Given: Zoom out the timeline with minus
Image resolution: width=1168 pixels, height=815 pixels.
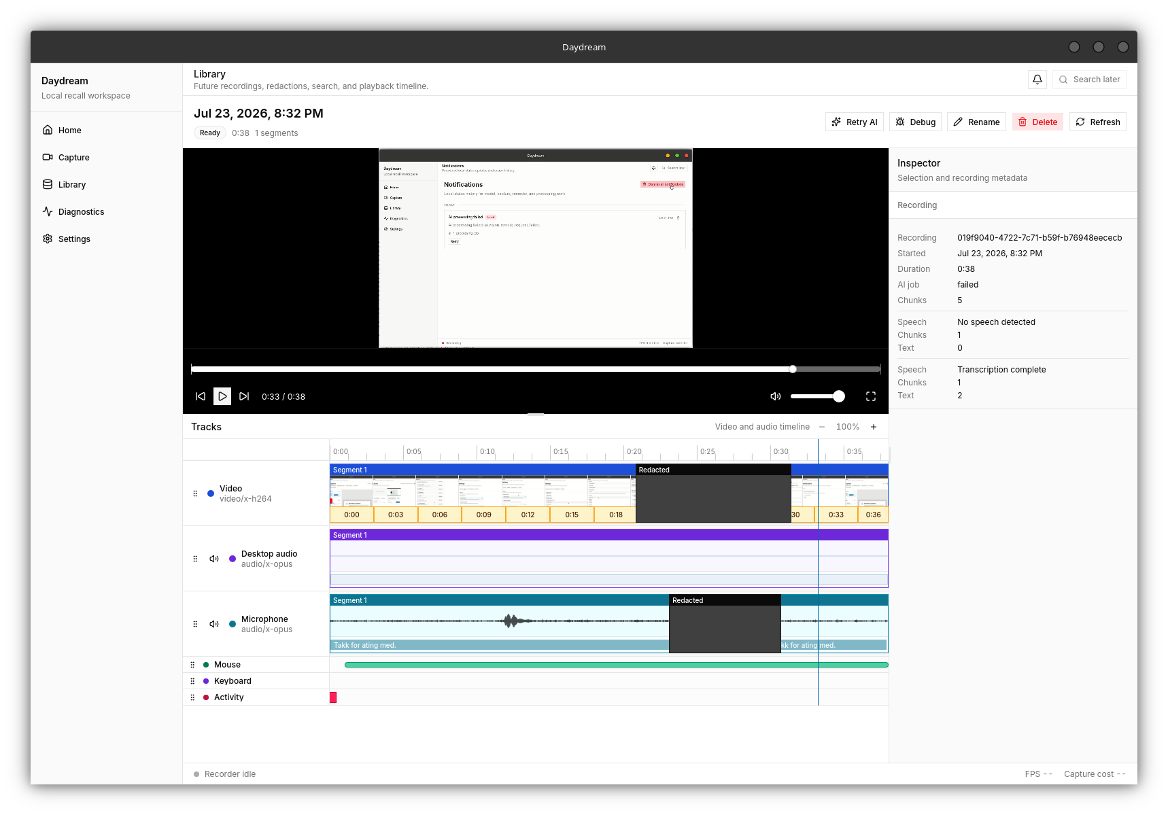Looking at the screenshot, I should (822, 427).
